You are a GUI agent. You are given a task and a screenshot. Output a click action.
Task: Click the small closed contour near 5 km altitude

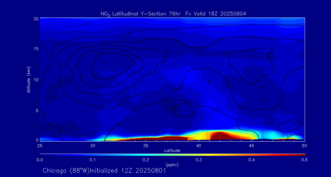[183, 110]
